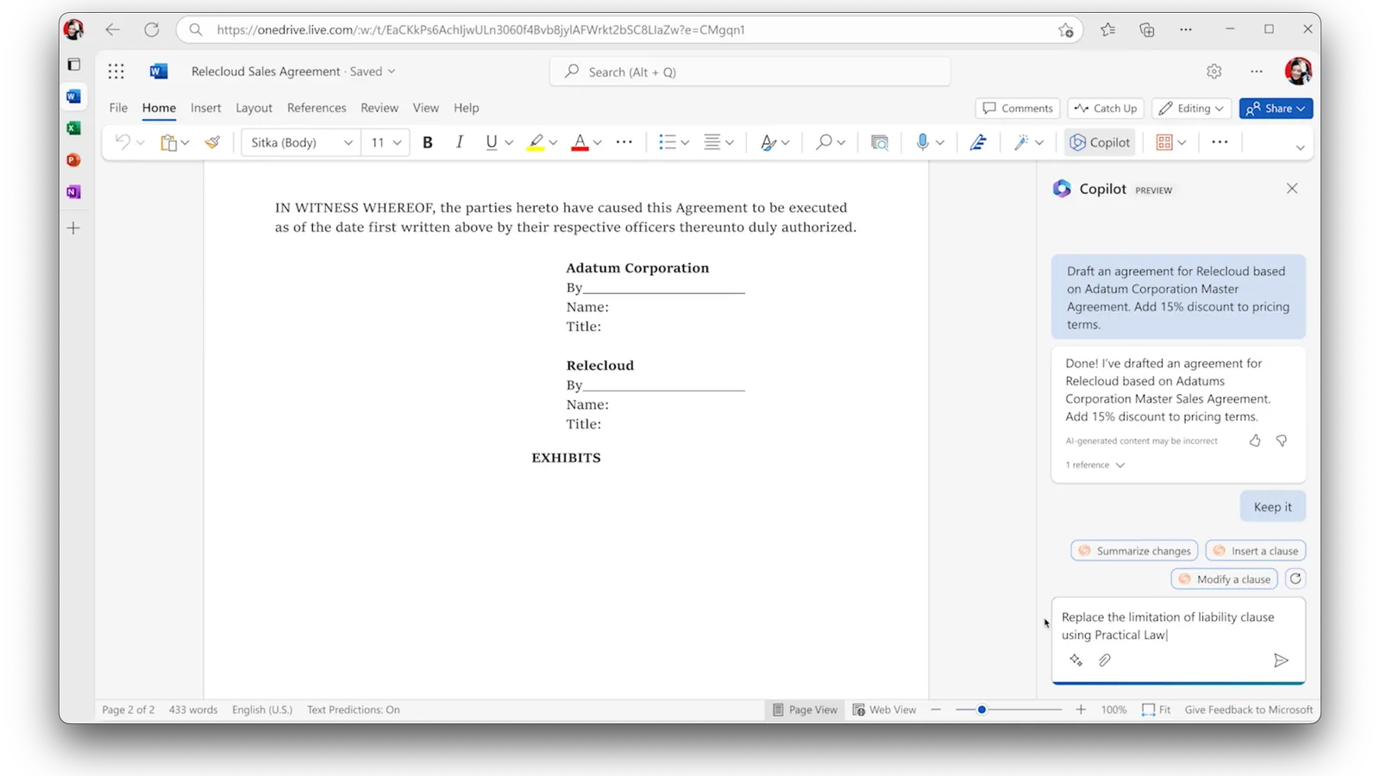The image size is (1380, 776).
Task: Click the thumbs down feedback icon
Action: (x=1282, y=441)
